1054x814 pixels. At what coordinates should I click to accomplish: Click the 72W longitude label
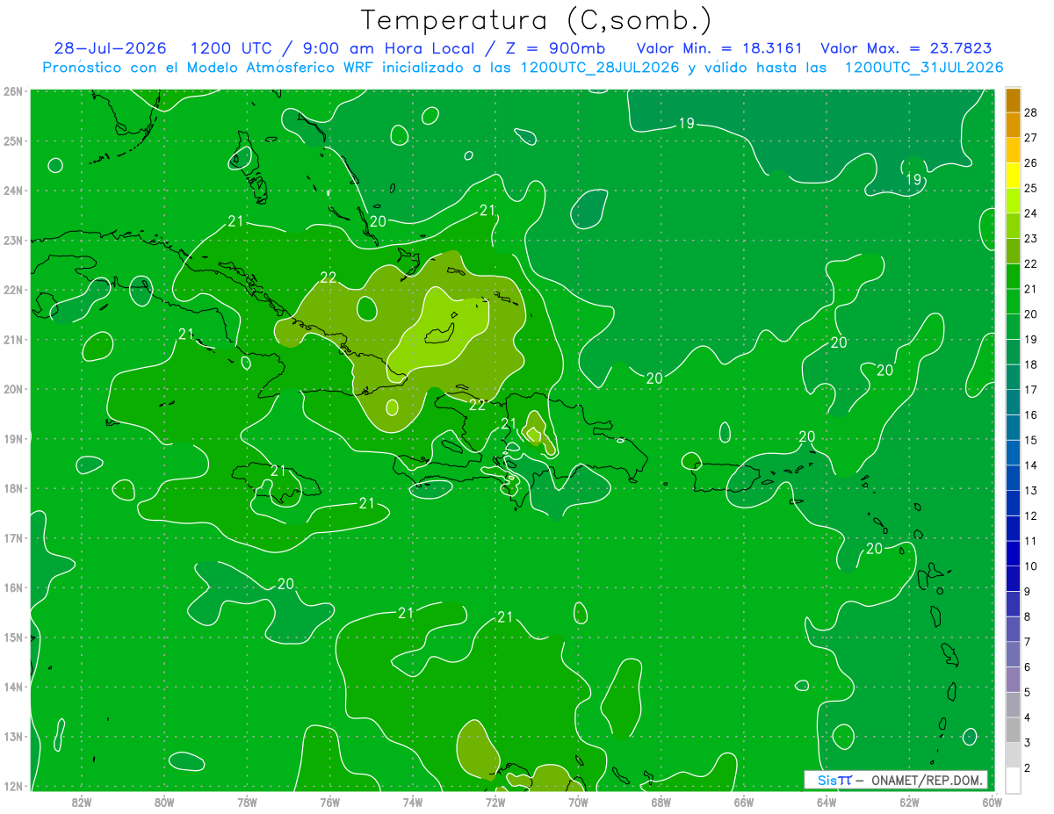495,802
